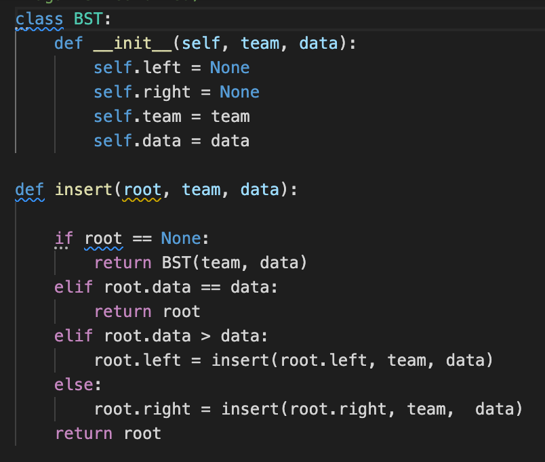Viewport: 545px width, 462px height.
Task: Click the if keyword with dotted underline
Action: click(x=64, y=238)
